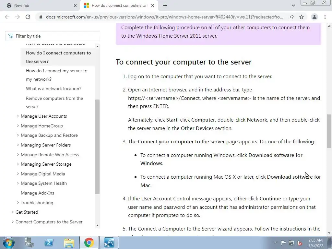
Task: Click the padlock site info icon
Action: 41,17
